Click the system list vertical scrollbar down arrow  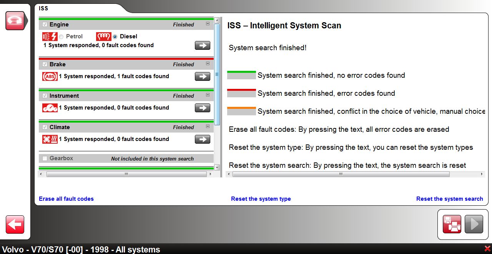click(x=217, y=167)
